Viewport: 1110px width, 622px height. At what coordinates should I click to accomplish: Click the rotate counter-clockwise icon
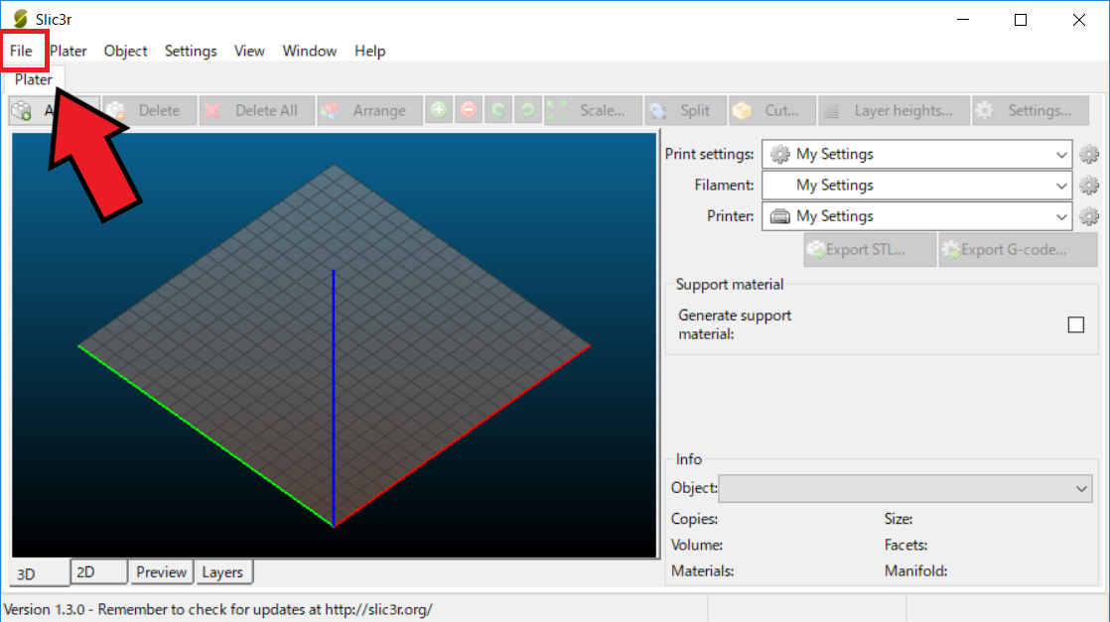click(498, 110)
